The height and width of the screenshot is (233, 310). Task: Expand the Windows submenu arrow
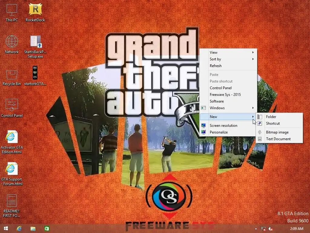(253, 108)
